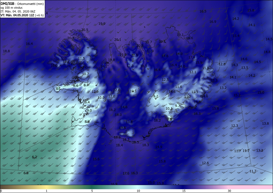Click the map value 7.7

tap(58, 88)
